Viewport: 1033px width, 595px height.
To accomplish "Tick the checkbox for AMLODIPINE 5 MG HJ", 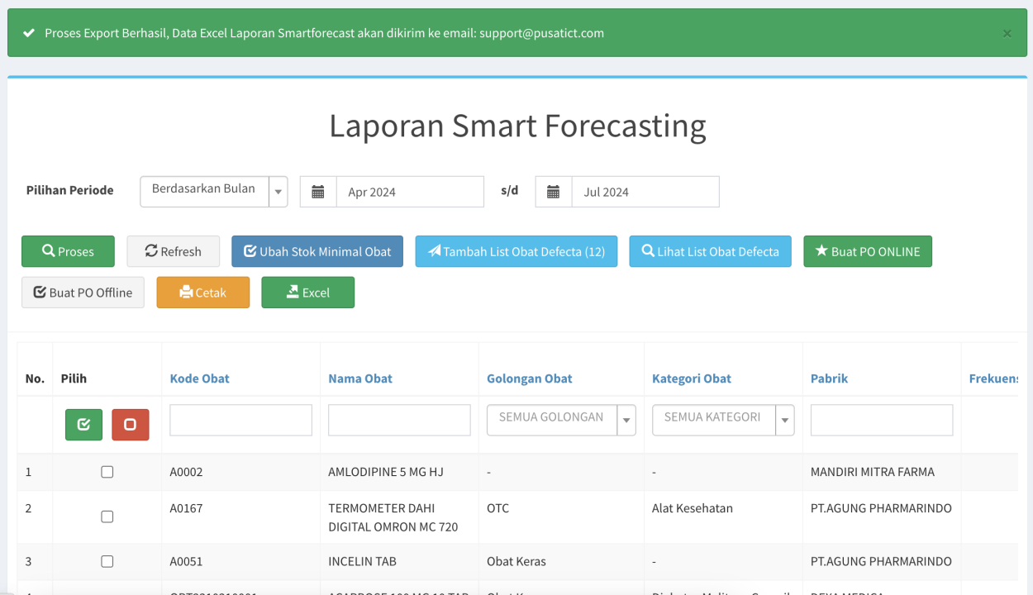I will 107,472.
